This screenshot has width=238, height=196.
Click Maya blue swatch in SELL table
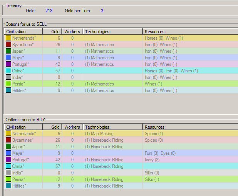click(8, 57)
